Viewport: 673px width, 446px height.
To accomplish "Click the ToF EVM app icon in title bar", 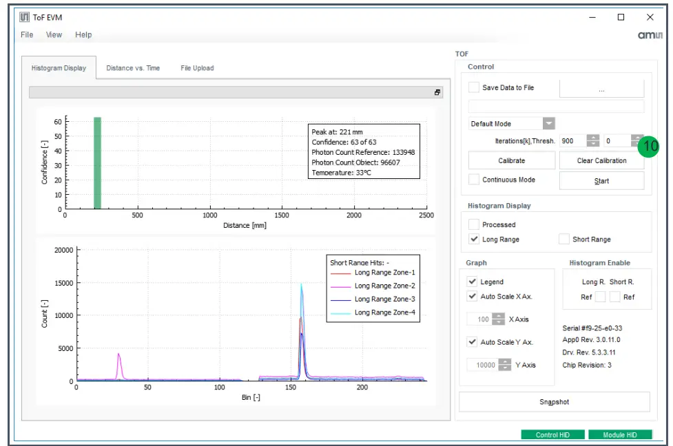I will 24,17.
